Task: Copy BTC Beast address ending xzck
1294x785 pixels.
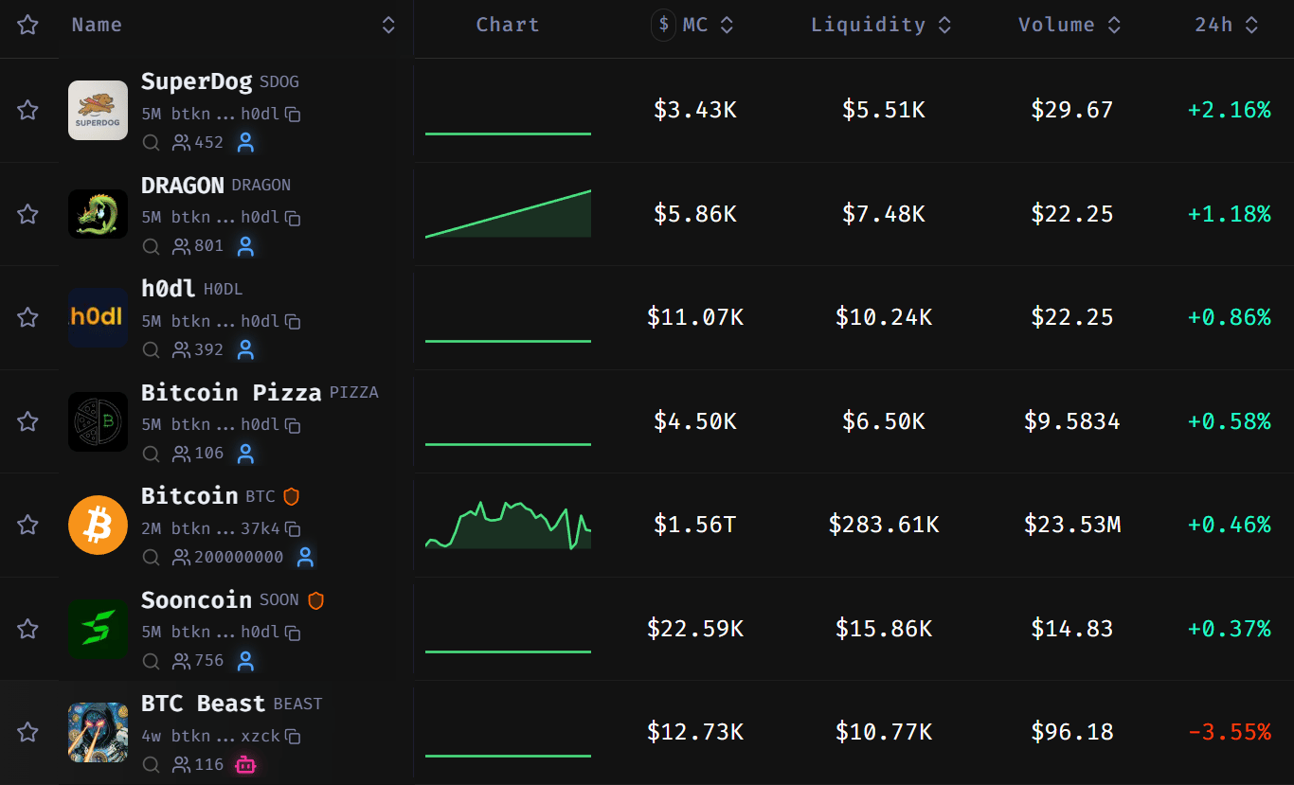Action: [294, 737]
